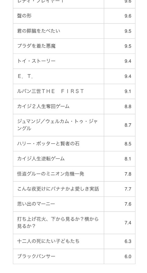This screenshot has height=273, width=147.
Task: Click 十二人の死にたい子どもたち title
Action: 48,241
